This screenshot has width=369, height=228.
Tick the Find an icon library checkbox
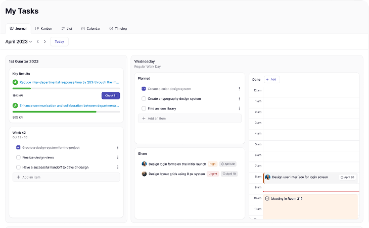click(144, 108)
